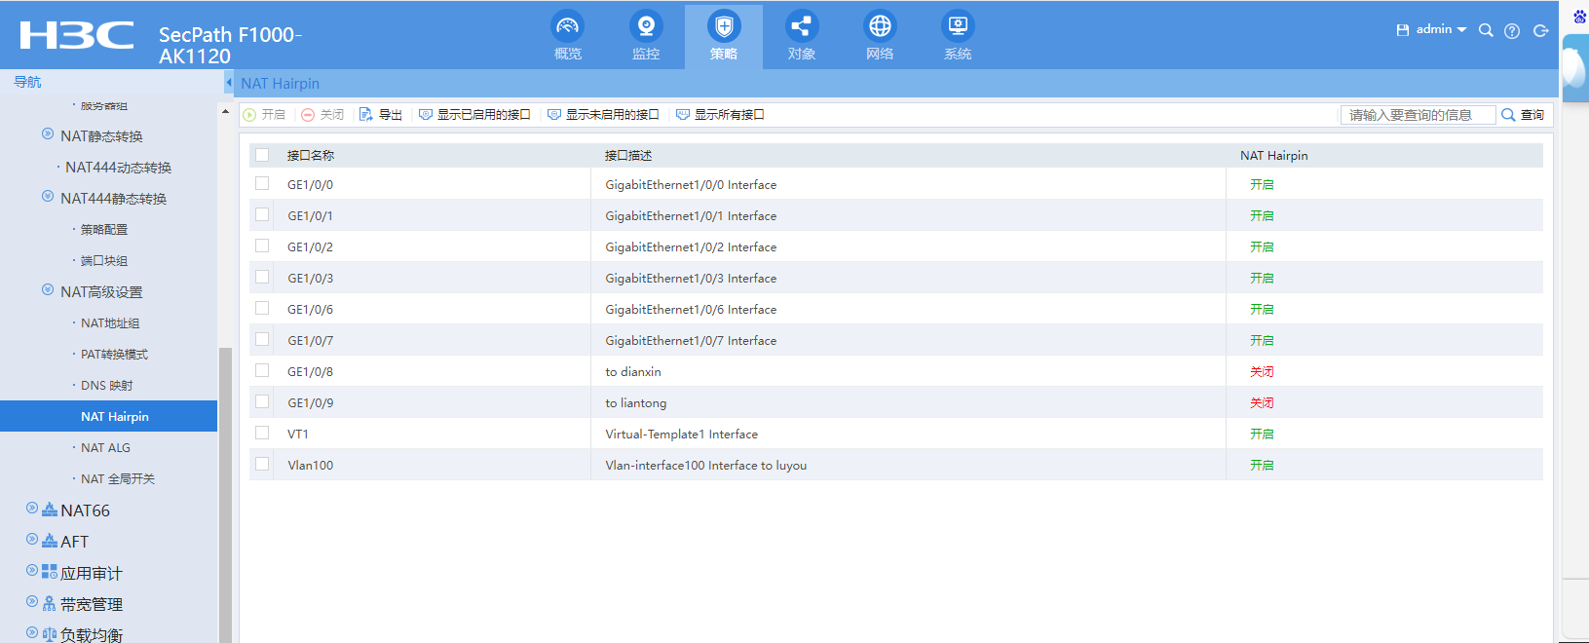Image resolution: width=1589 pixels, height=643 pixels.
Task: Check the GE1/0/3 row checkbox
Action: pos(262,277)
